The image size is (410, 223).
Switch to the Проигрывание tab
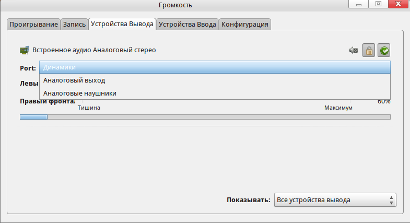[33, 25]
